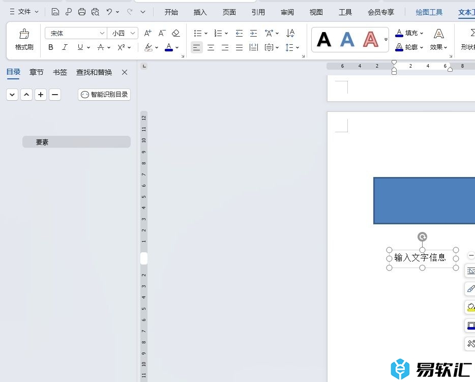Toggle left text alignment
Viewport: 475px width, 382px height.
196,47
